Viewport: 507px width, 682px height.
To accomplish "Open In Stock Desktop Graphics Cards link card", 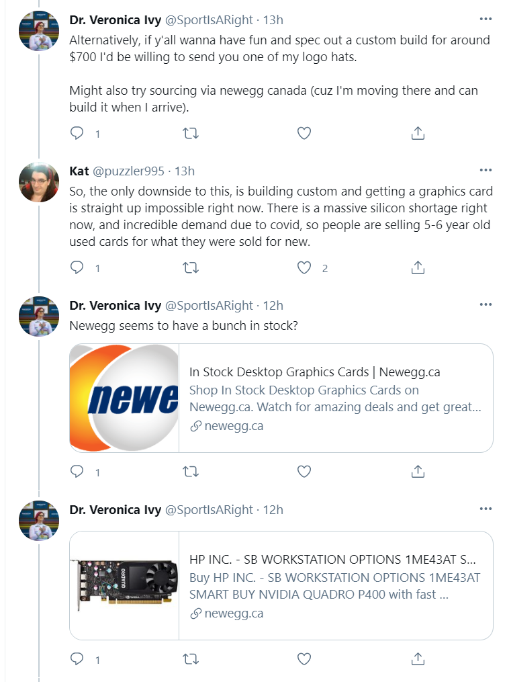I will pos(281,398).
